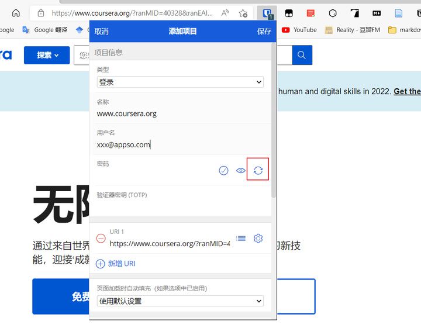The height and width of the screenshot is (328, 421).
Task: Open the Bitwarden extension icon in toolbar
Action: point(267,13)
